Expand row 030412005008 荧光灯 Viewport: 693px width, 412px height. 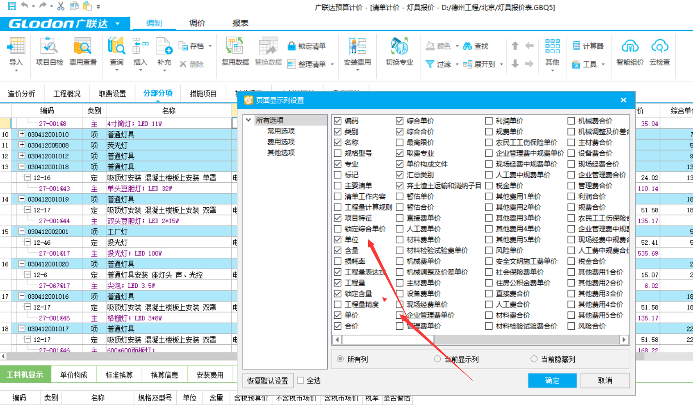coord(21,145)
